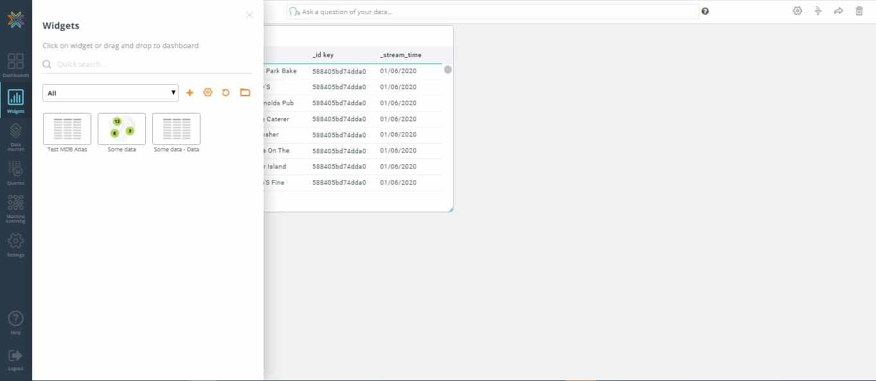Viewport: 876px width, 381px height.
Task: Share the dashboard with the arrow icon
Action: click(x=838, y=11)
